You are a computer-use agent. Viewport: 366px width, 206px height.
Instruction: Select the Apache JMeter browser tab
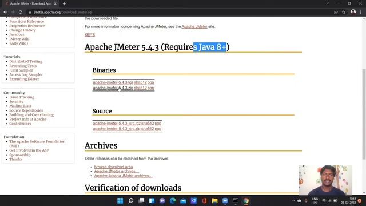click(x=30, y=4)
